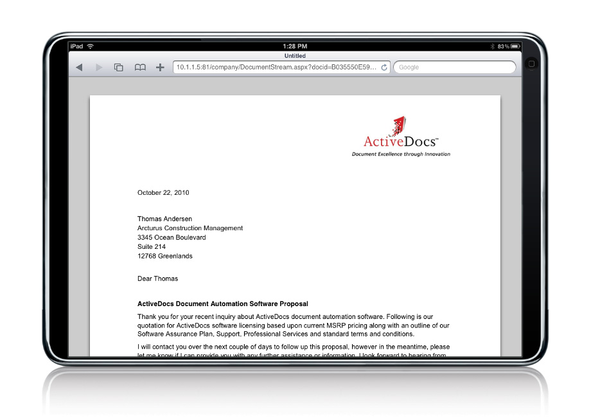
Task: Select the "Dear Thomas" salutation
Action: point(157,279)
